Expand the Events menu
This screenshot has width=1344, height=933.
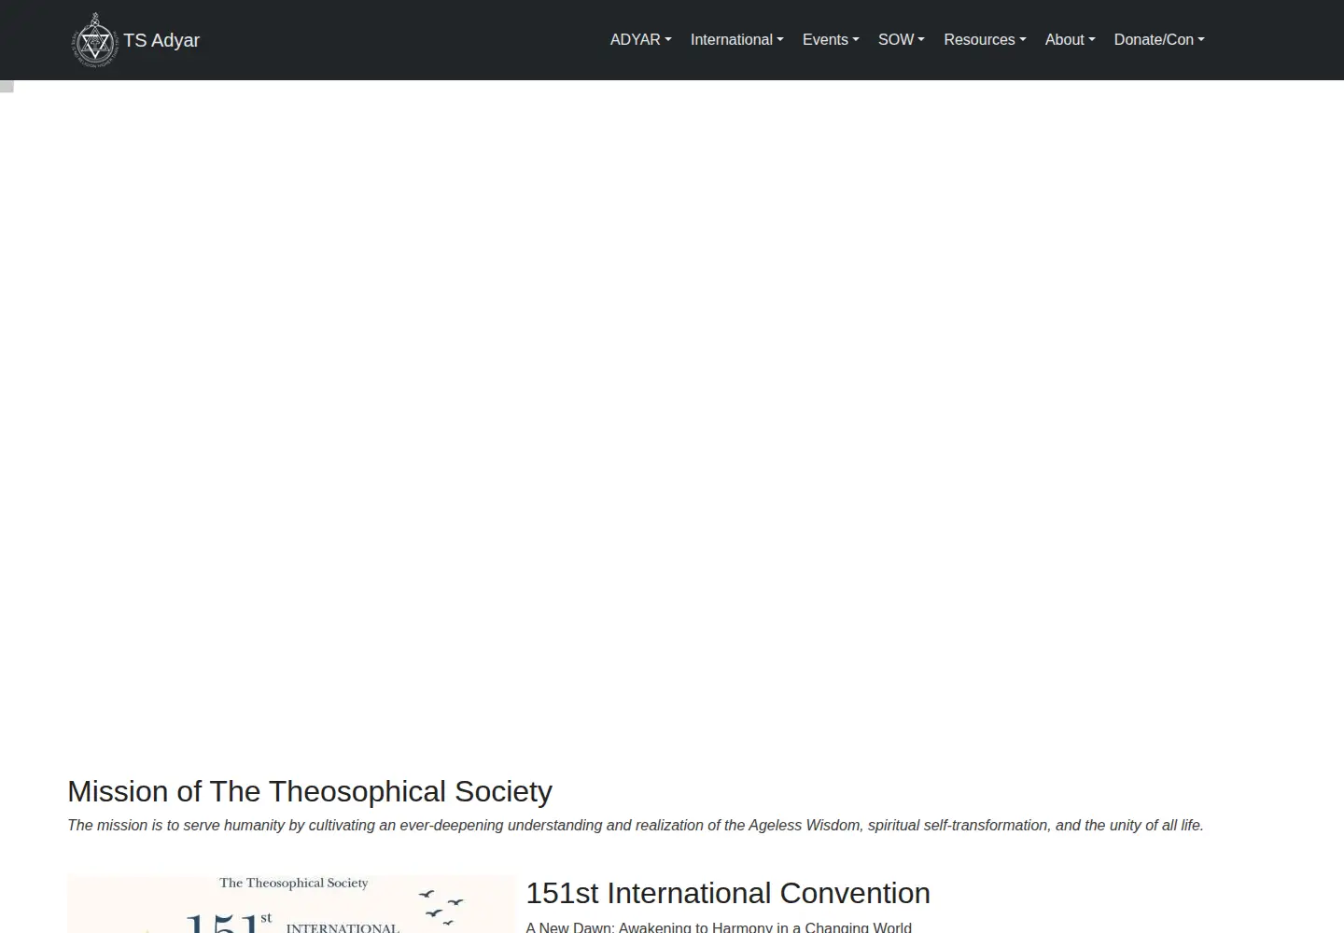[831, 39]
